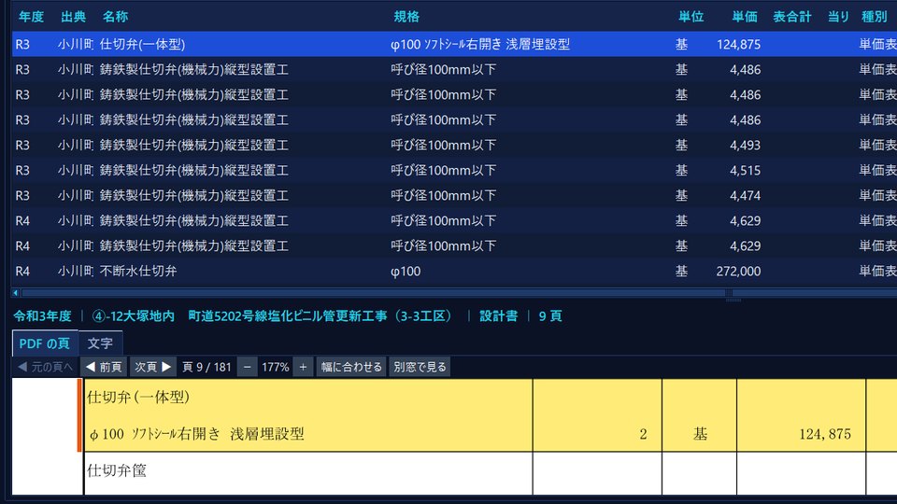Image resolution: width=897 pixels, height=504 pixels.
Task: Click 幅に合わせる fit width button
Action: pos(351,367)
